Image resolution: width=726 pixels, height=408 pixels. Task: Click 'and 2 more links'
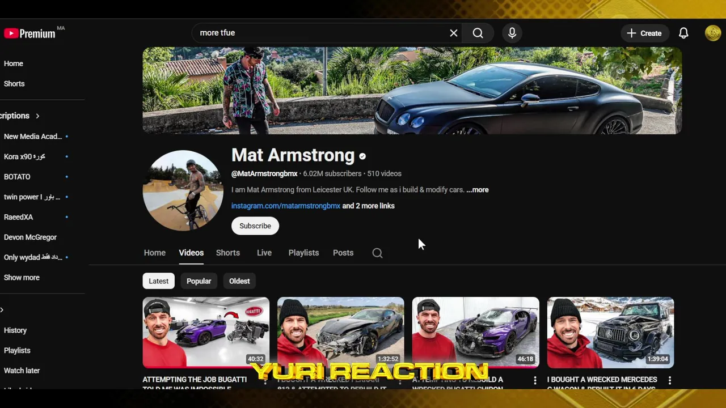(x=369, y=206)
